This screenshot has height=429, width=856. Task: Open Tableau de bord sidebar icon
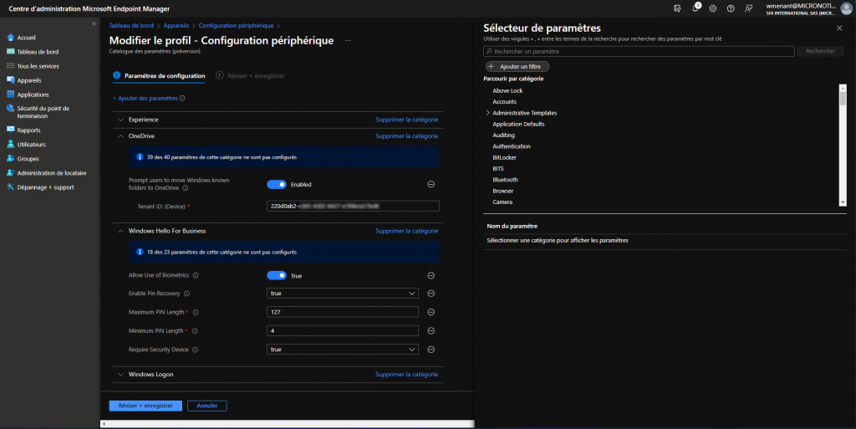point(10,52)
